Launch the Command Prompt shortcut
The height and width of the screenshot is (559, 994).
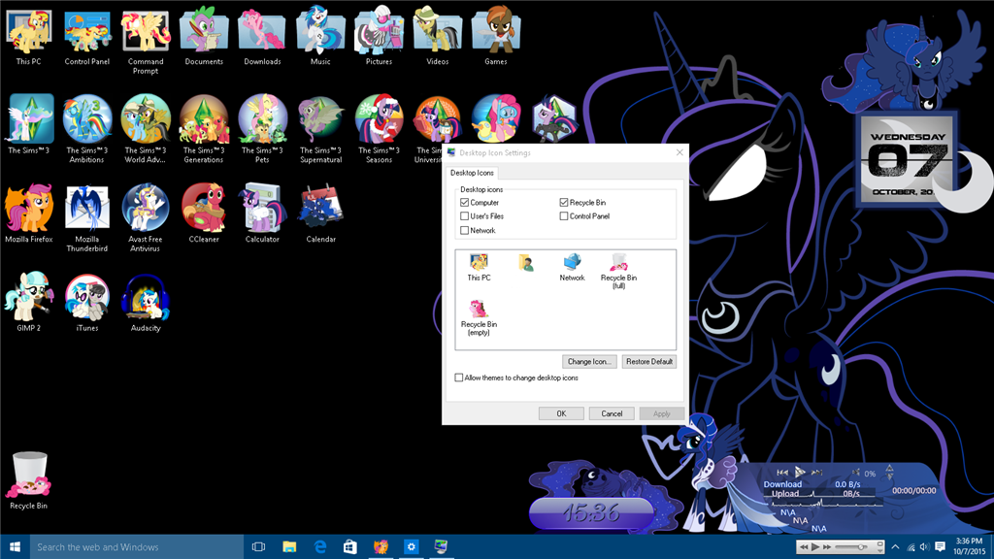146,41
